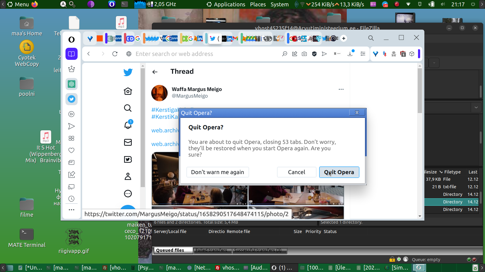Search open tabs magnifier icon

[371, 38]
